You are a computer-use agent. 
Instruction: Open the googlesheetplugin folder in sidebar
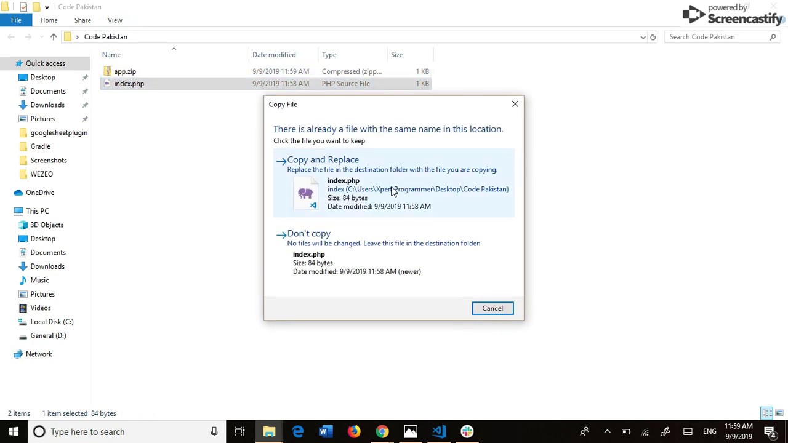[x=59, y=133]
